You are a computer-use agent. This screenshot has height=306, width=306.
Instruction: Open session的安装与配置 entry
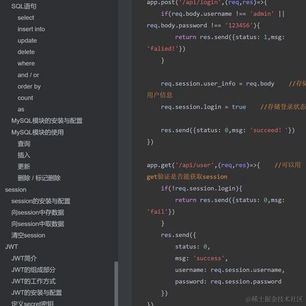point(41,201)
